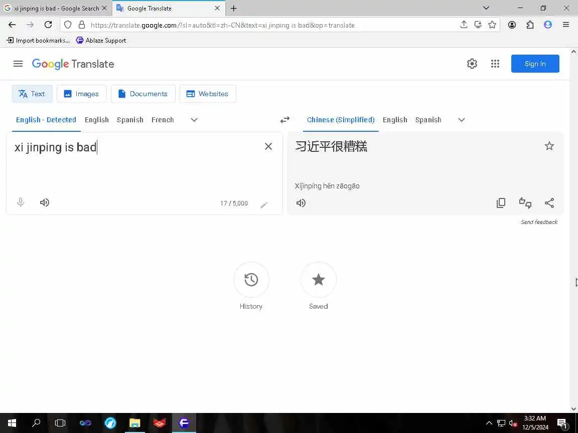The image size is (578, 433).
Task: Open the Google apps grid
Action: (495, 64)
